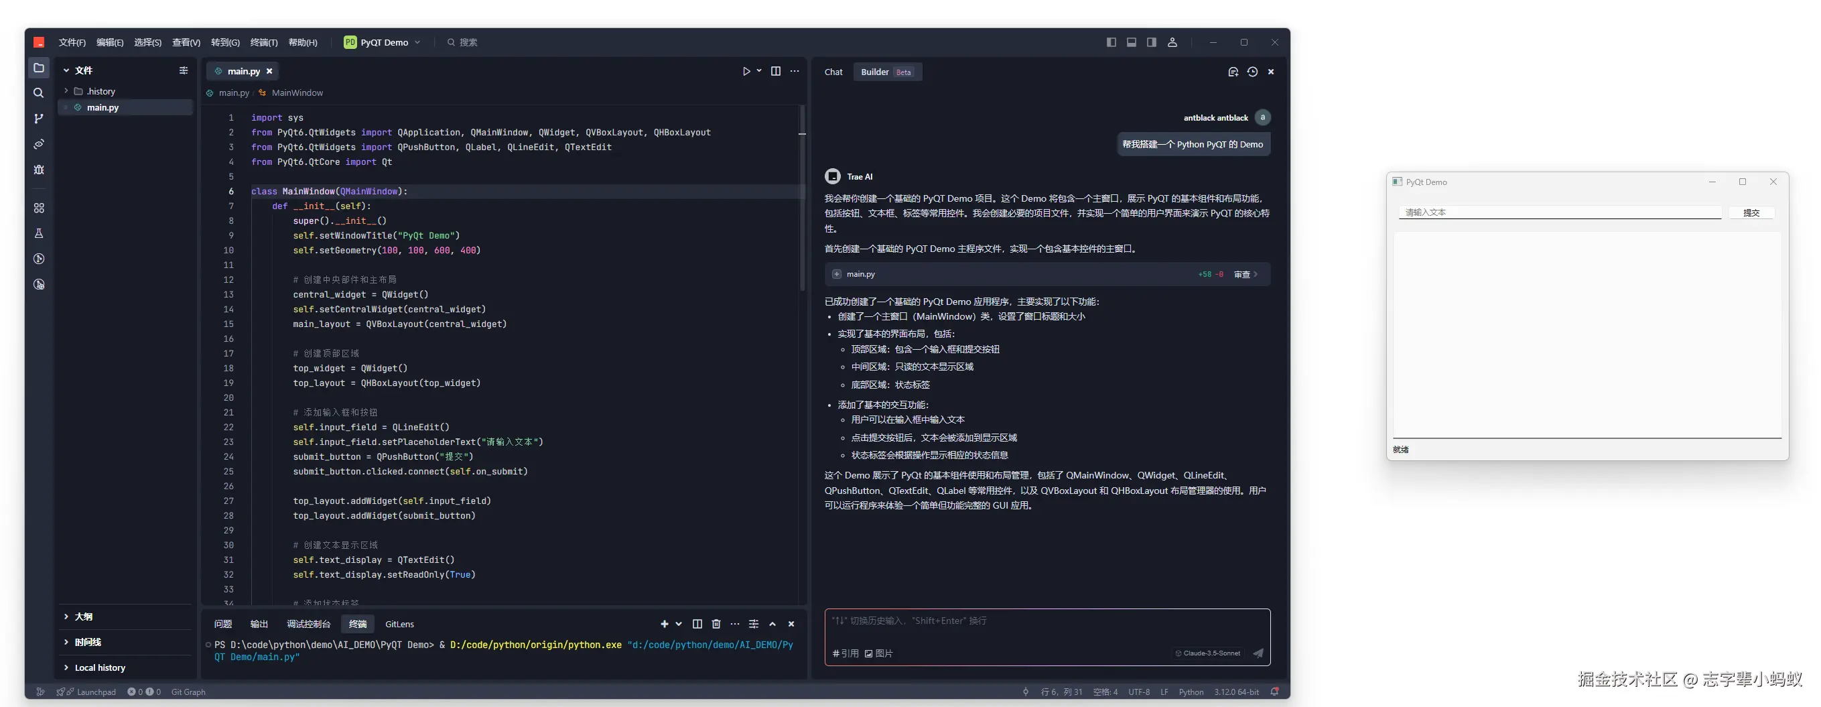Image resolution: width=1821 pixels, height=707 pixels.
Task: Click the notifications bell in status bar
Action: click(1274, 692)
